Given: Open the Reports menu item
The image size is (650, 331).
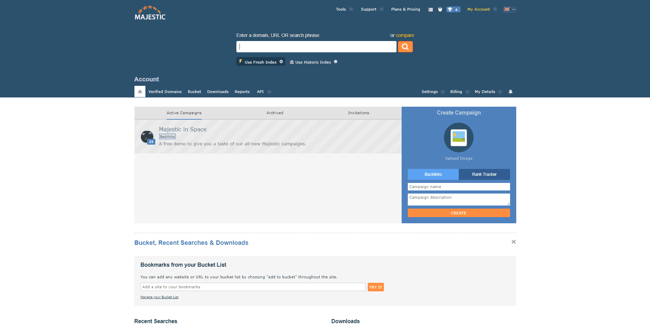Looking at the screenshot, I should coord(242,92).
